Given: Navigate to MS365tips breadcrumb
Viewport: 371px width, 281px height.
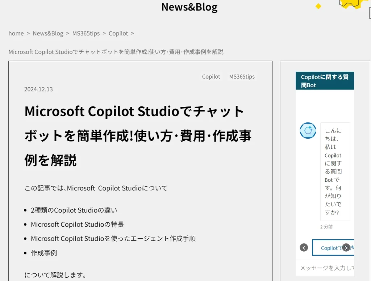Looking at the screenshot, I should pos(86,33).
